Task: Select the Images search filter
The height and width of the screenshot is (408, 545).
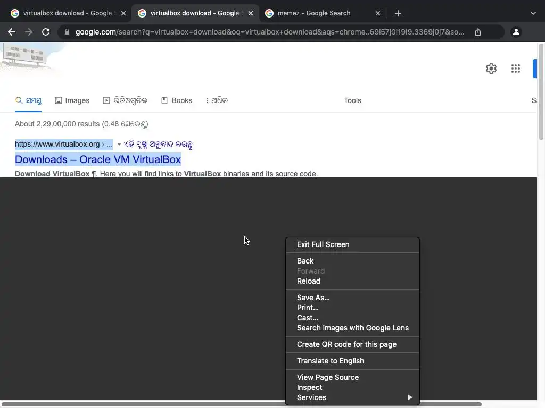Action: [72, 100]
